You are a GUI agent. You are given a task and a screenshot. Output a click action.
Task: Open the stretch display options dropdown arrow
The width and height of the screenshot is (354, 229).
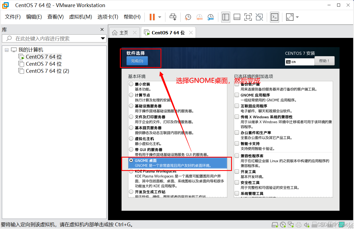[x=297, y=17]
